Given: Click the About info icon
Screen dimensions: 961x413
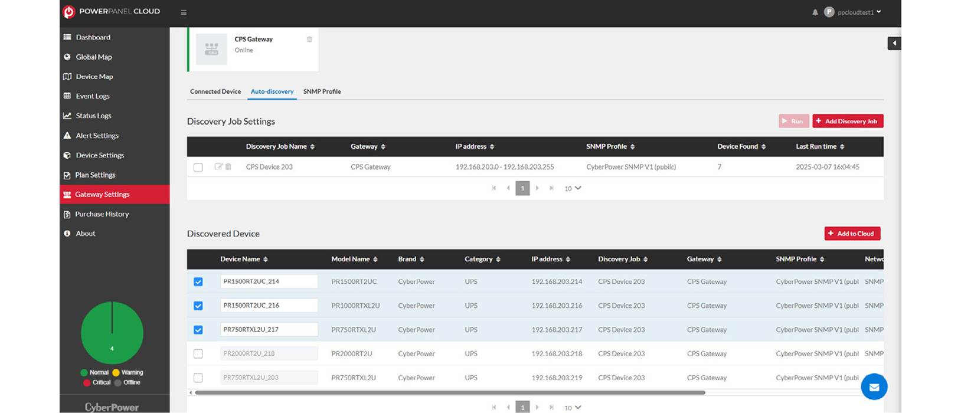Looking at the screenshot, I should [67, 234].
